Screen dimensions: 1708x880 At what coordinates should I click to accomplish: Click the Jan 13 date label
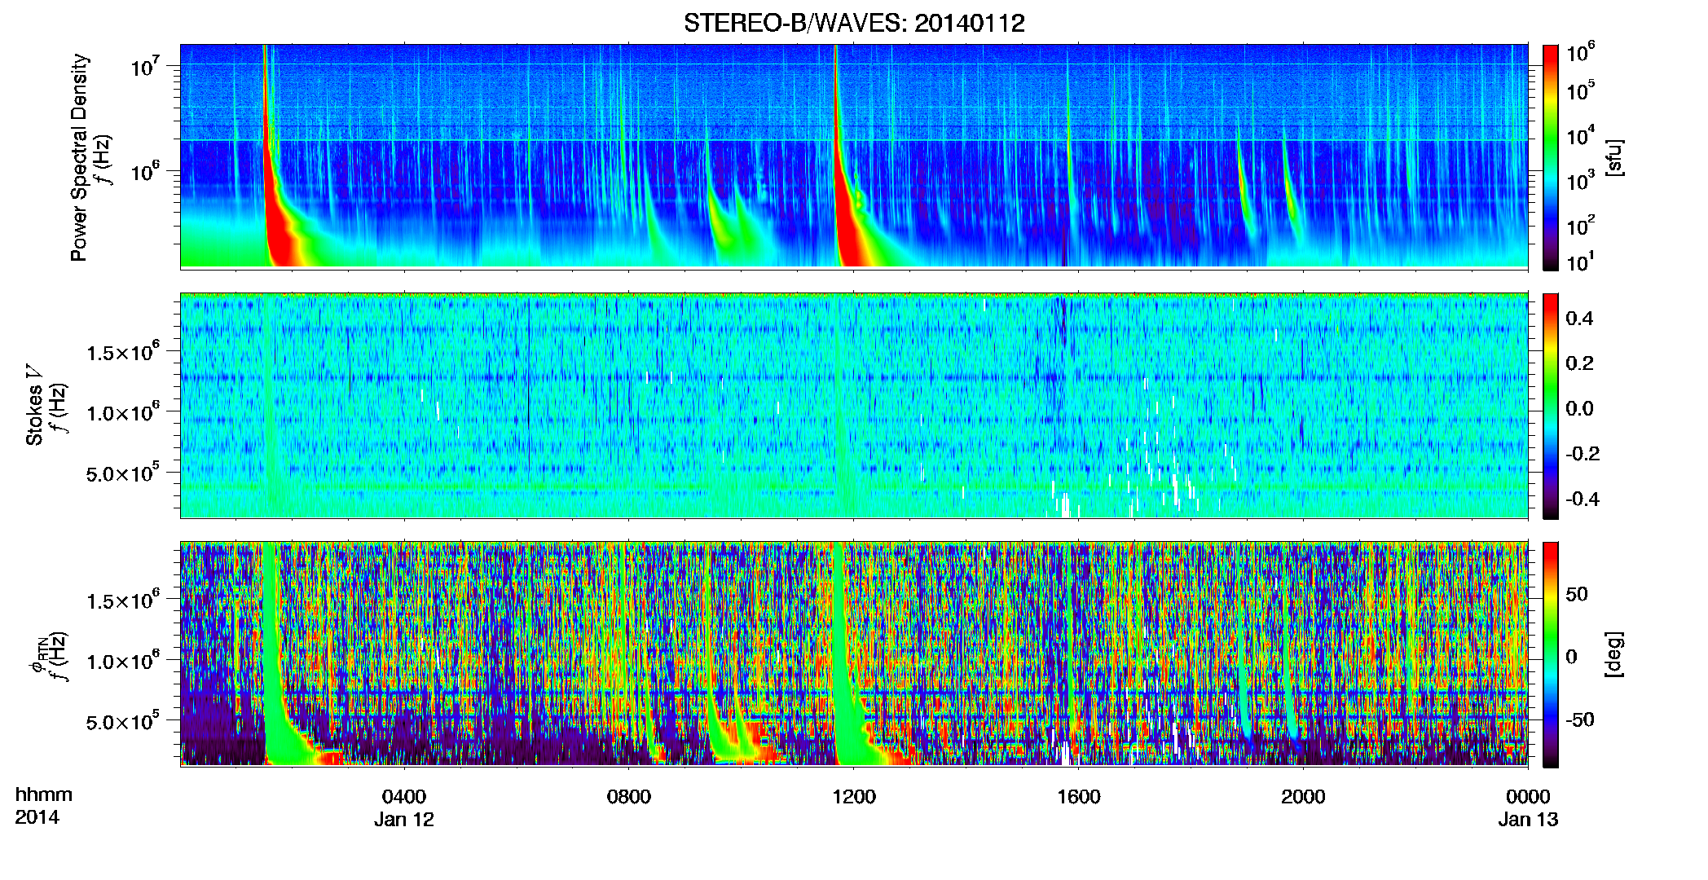click(x=1528, y=820)
